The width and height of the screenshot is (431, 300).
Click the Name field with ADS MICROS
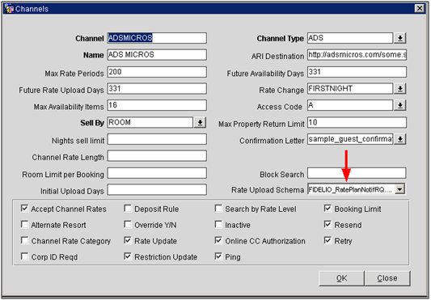tap(157, 55)
